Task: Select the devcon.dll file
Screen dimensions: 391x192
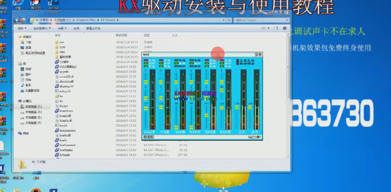Action: pos(65,81)
